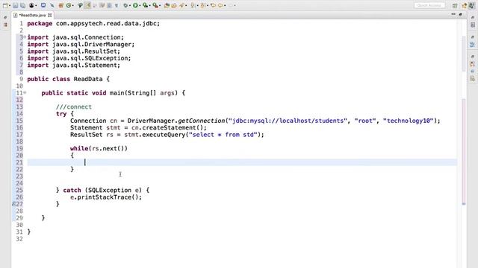Click line number 21 in the gutter

[19, 162]
